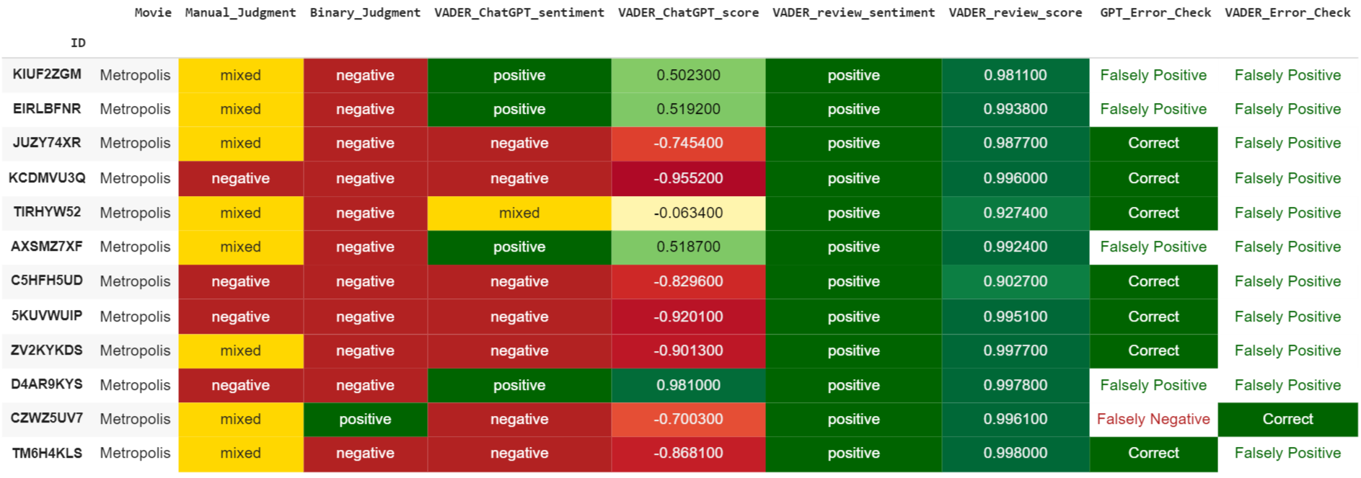The width and height of the screenshot is (1361, 478).
Task: Select the -0.955200 VADER_ChatGPT_score cell
Action: (x=688, y=179)
